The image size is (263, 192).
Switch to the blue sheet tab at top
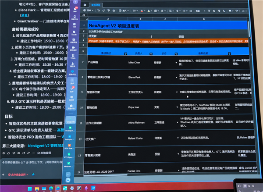click(x=96, y=5)
